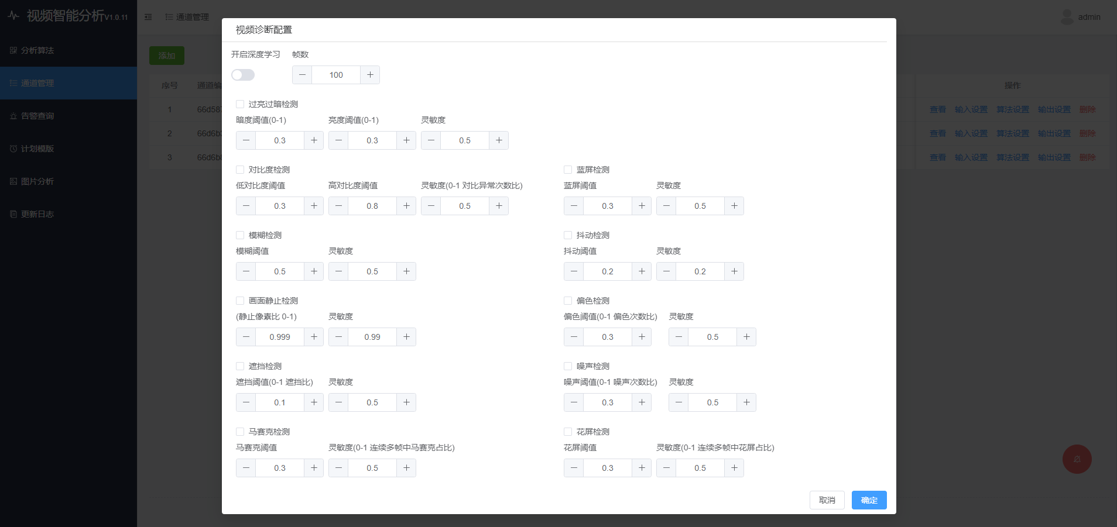Increase 亮度阈值(0-1) with plus button
This screenshot has width=1117, height=527.
pos(406,140)
